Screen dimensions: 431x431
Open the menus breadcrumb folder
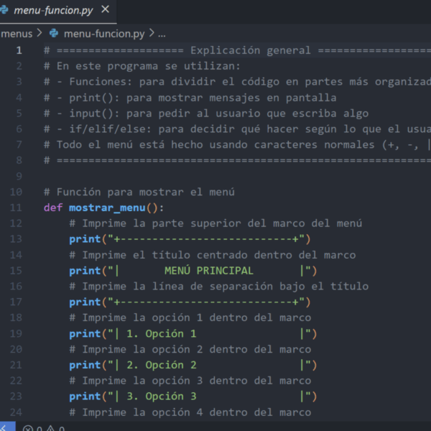[17, 34]
